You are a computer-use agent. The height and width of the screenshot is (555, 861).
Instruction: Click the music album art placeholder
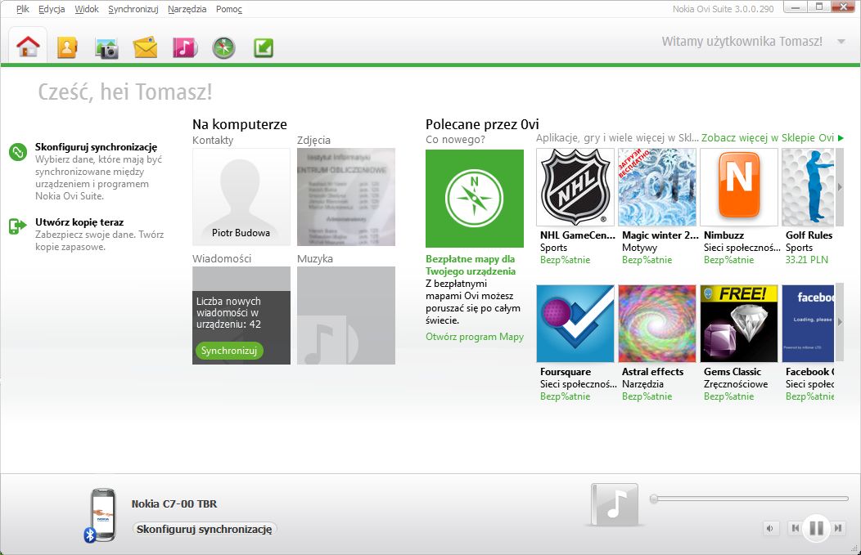coord(615,504)
